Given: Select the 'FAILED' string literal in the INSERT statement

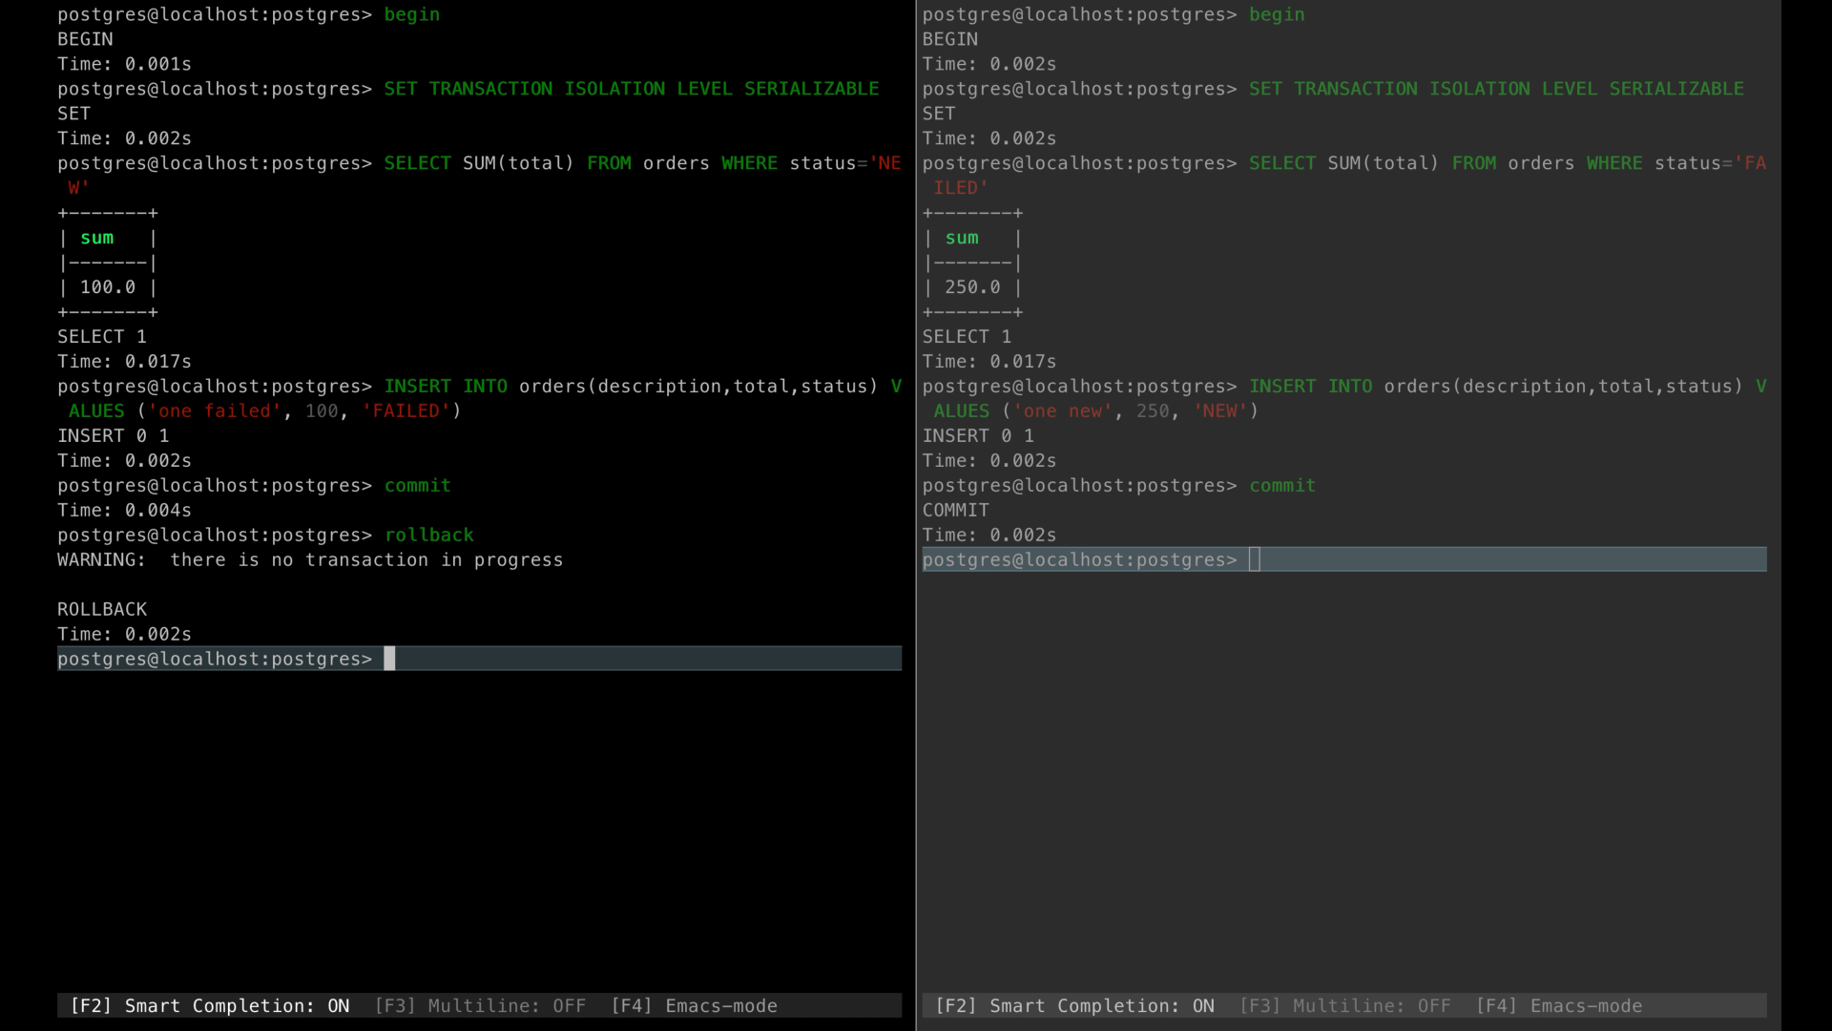Looking at the screenshot, I should coord(407,410).
